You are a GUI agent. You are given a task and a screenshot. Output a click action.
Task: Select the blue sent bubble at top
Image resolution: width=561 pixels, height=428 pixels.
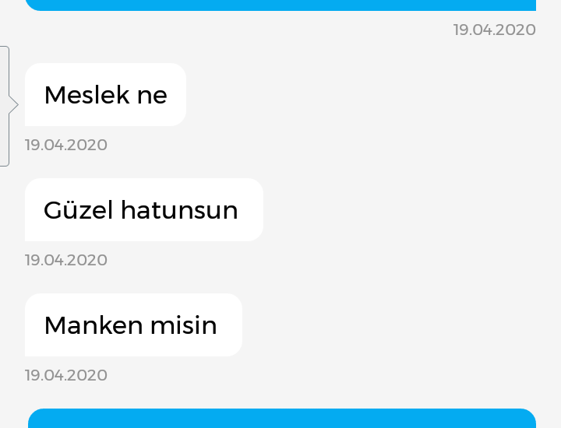point(280,5)
